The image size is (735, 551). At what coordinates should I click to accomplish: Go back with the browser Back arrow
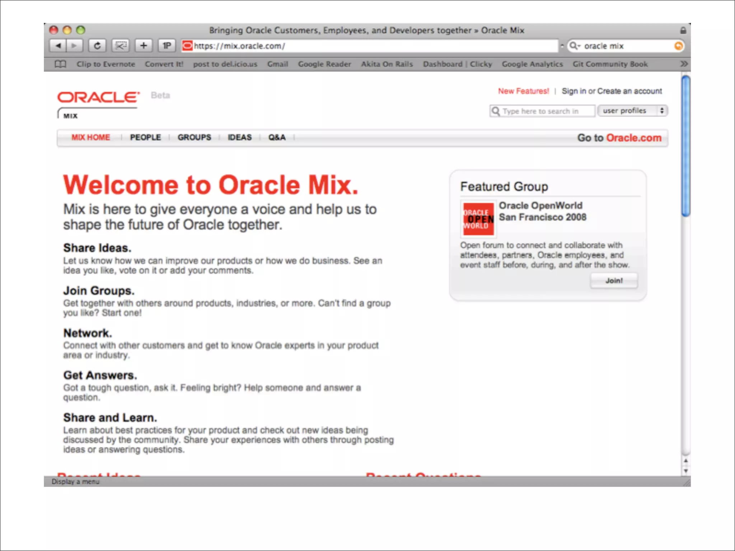tap(58, 46)
